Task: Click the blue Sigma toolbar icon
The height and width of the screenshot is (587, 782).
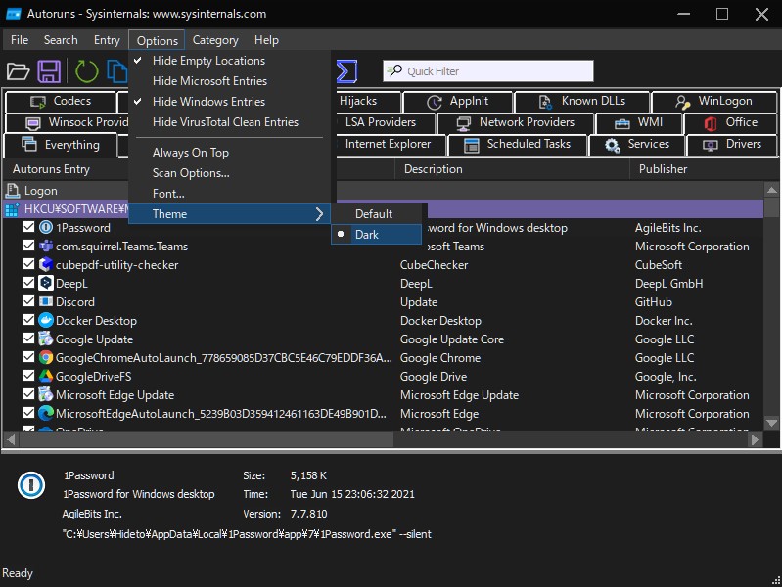Action: coord(346,71)
